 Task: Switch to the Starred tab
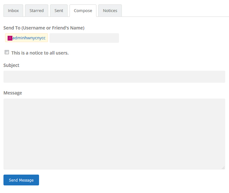[37, 11]
